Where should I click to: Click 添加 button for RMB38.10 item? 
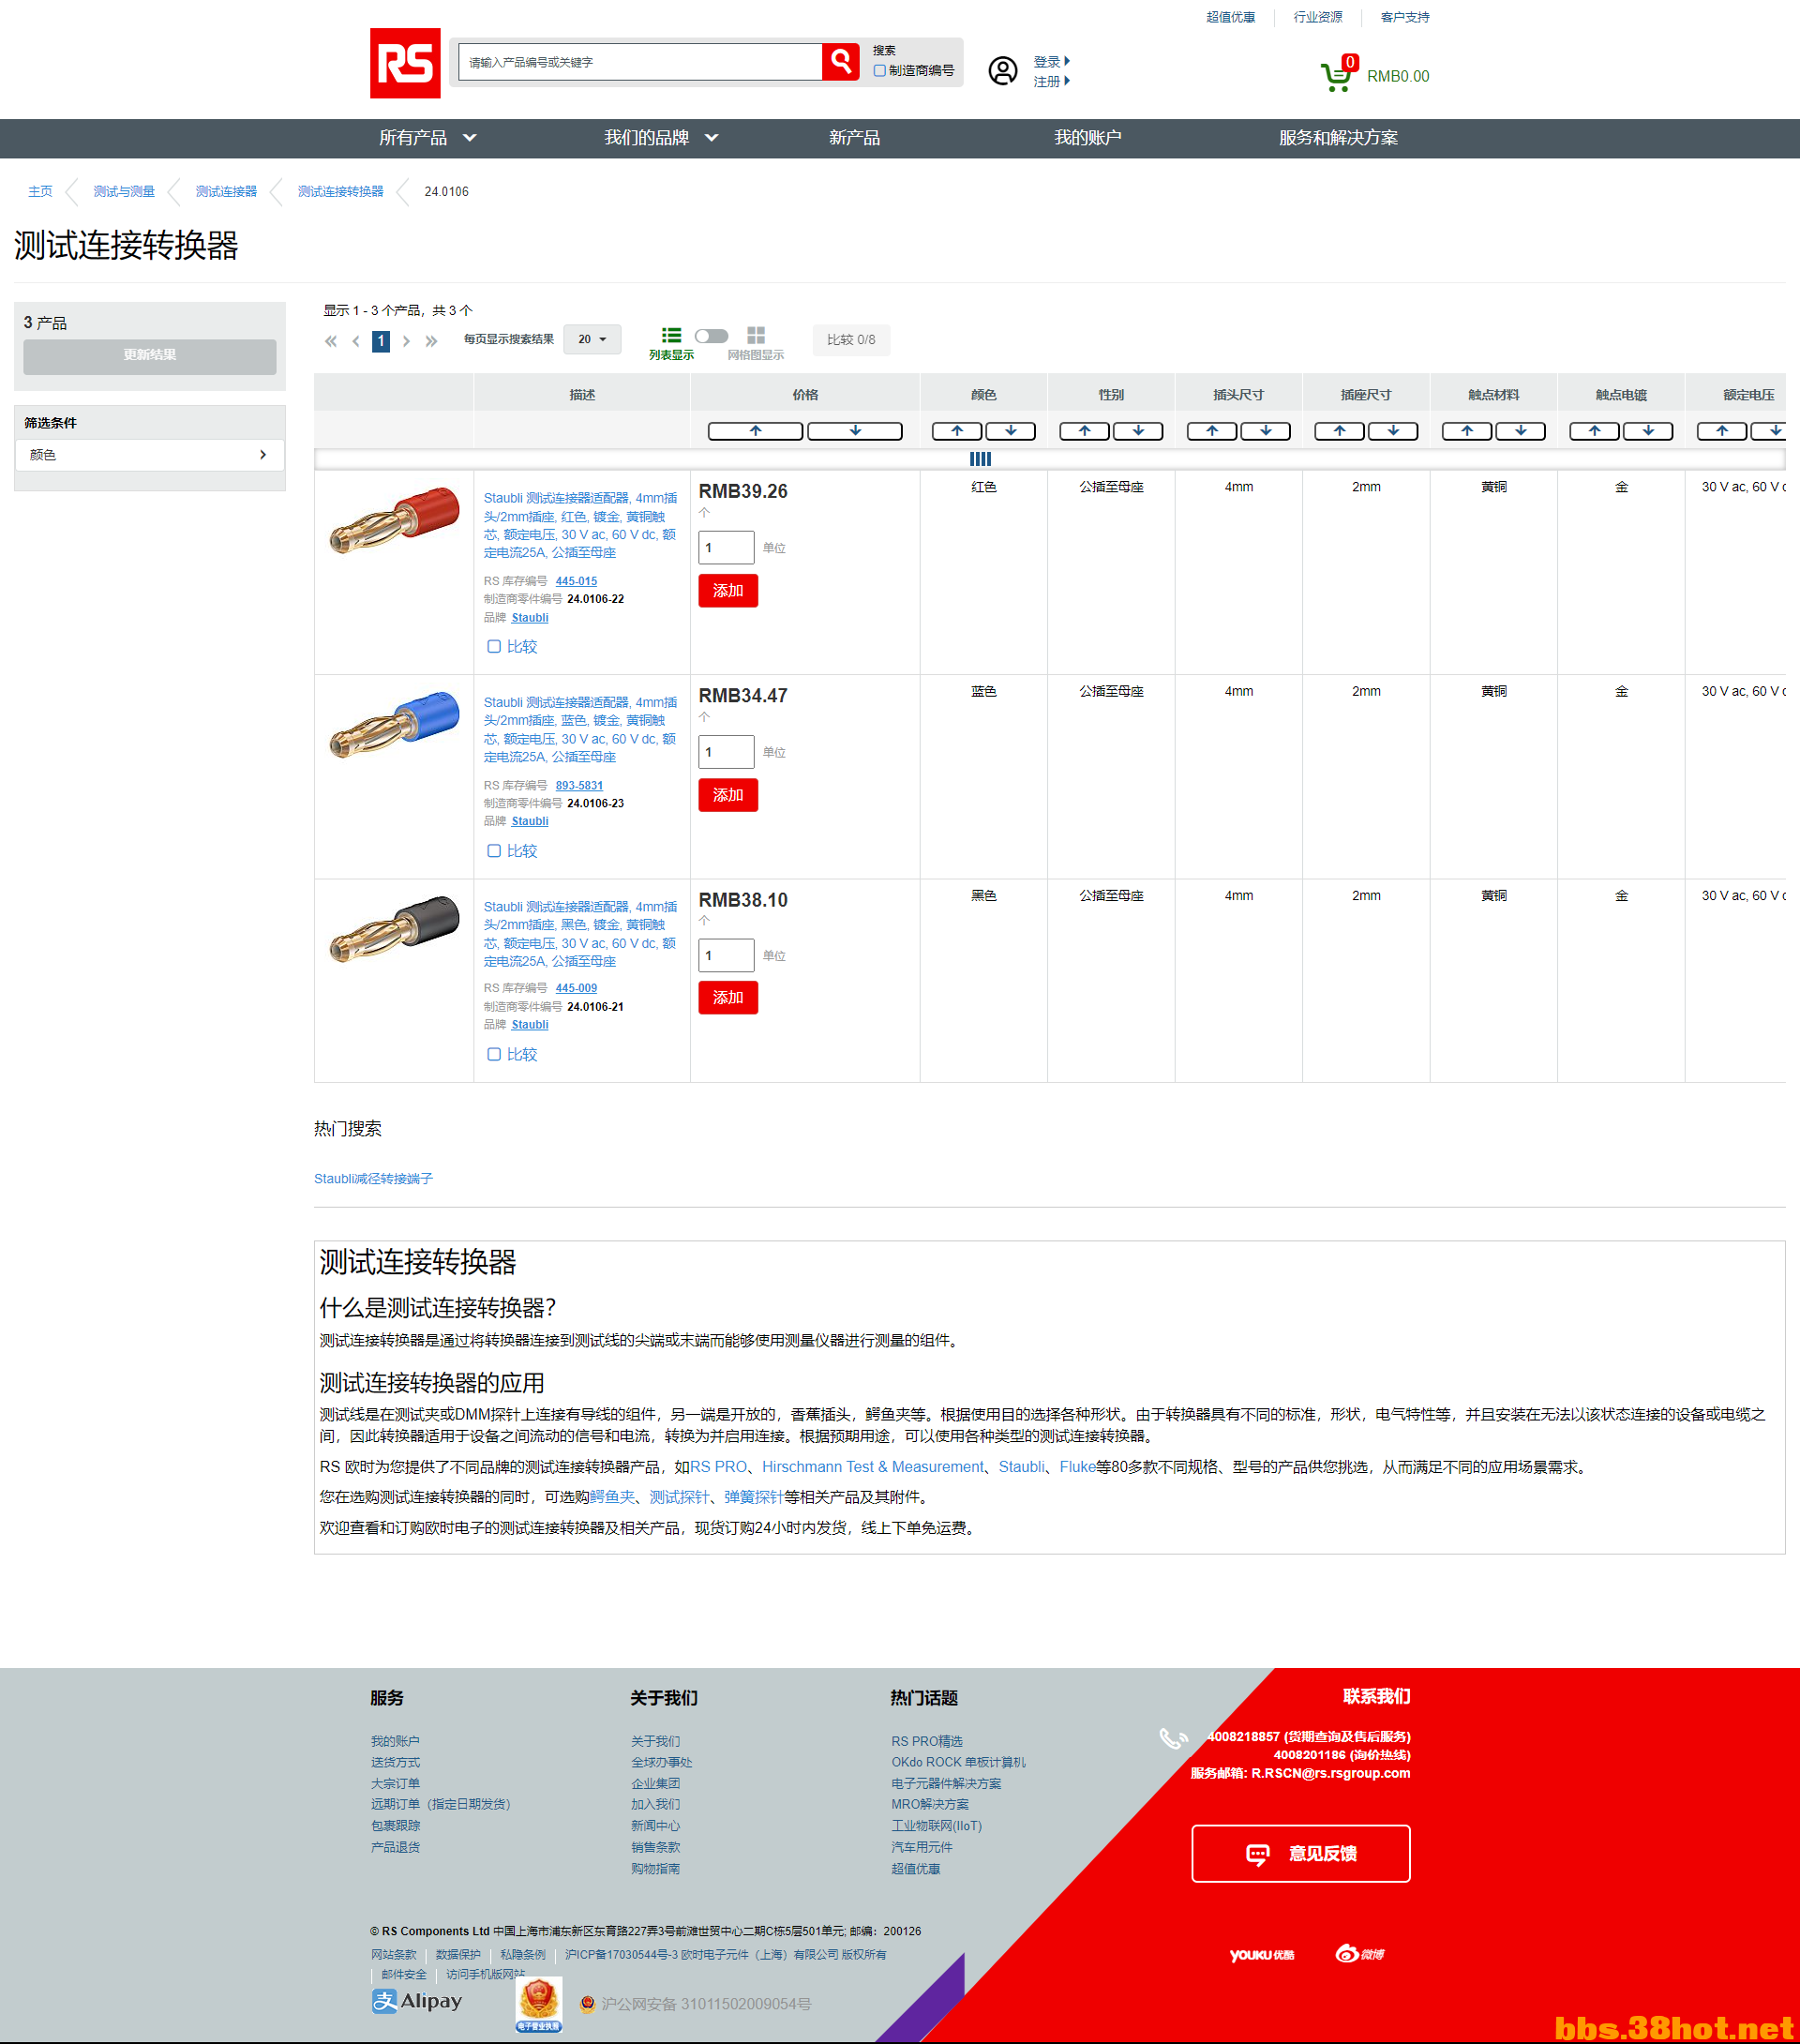728,998
